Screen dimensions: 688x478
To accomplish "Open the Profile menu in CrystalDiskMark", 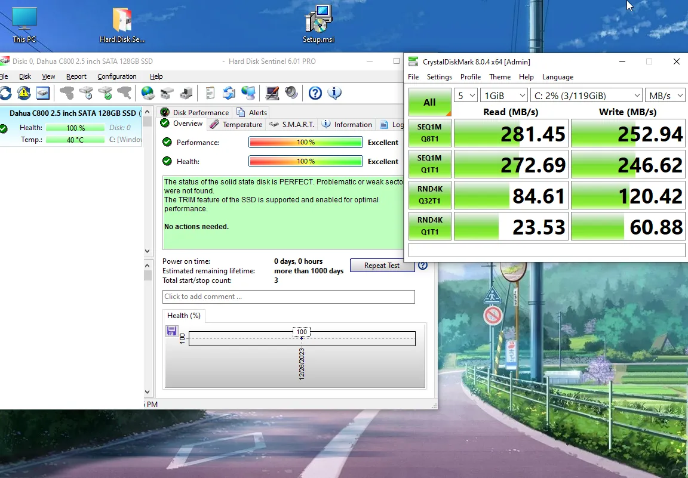I will 471,77.
